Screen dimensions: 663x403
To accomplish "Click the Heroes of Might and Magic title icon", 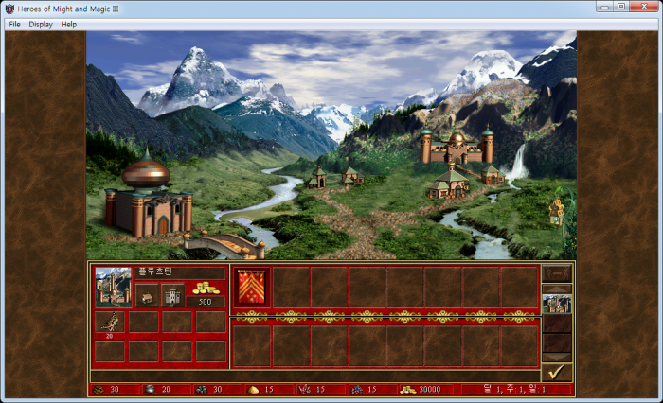I will pos(9,9).
